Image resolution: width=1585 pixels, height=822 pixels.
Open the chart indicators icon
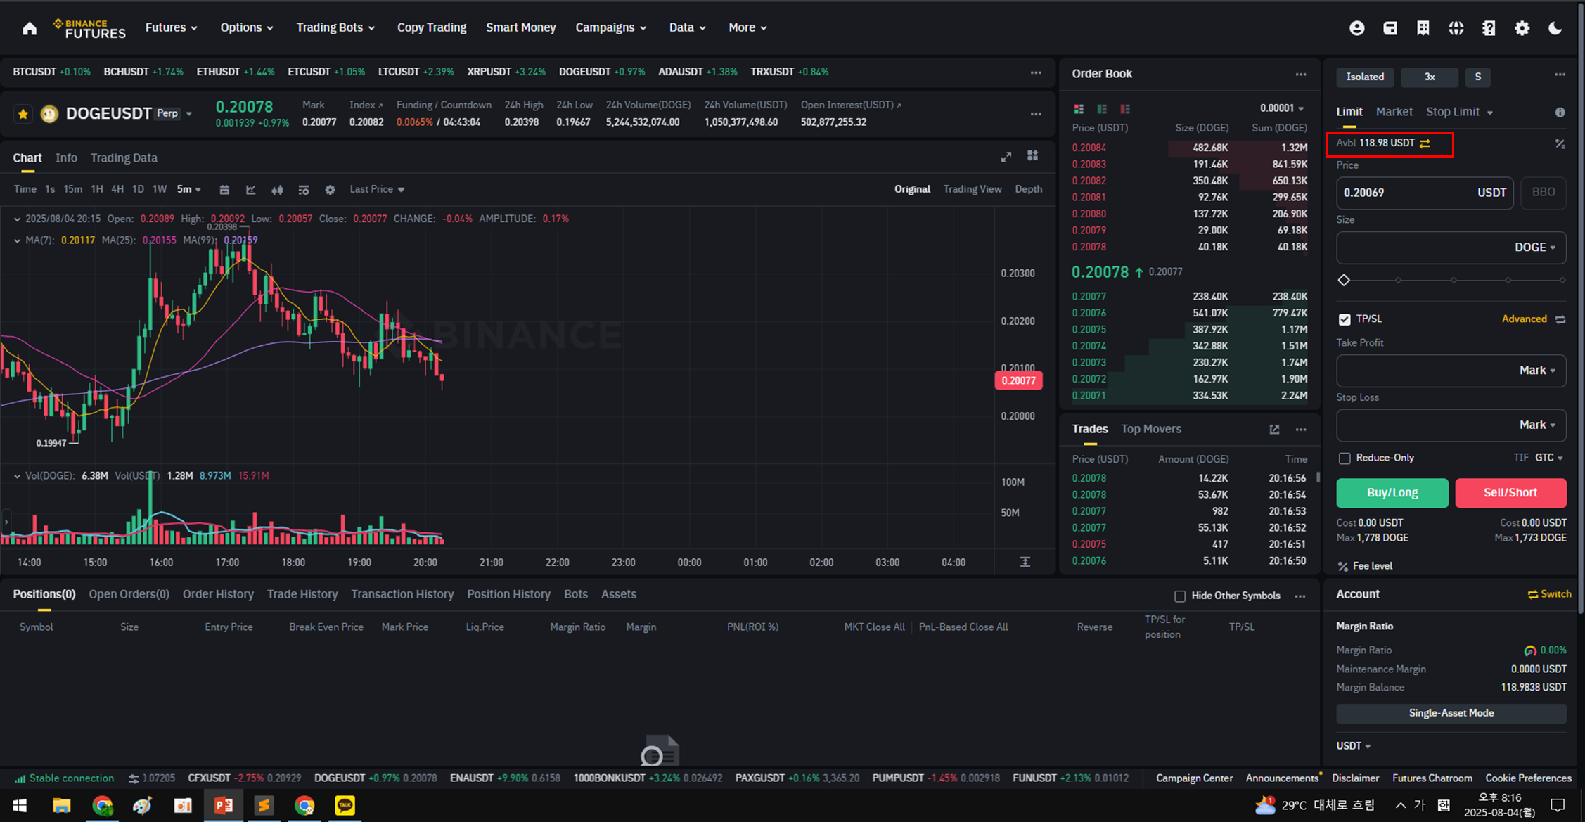tap(251, 190)
